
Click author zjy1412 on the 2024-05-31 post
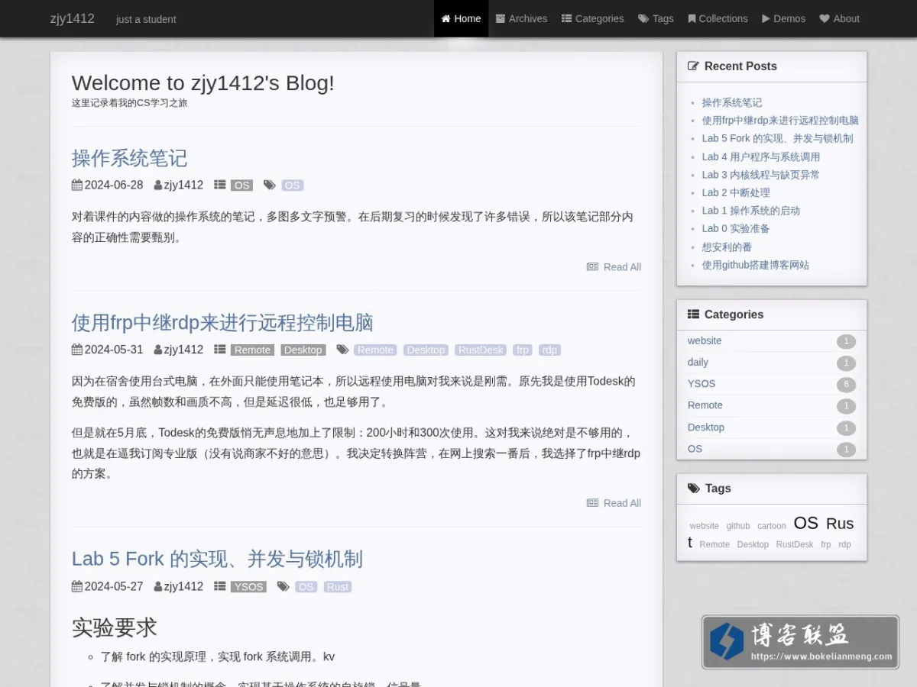[x=183, y=350]
